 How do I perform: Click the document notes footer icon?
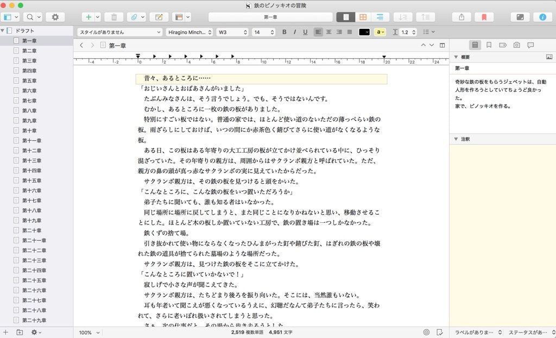point(440,333)
